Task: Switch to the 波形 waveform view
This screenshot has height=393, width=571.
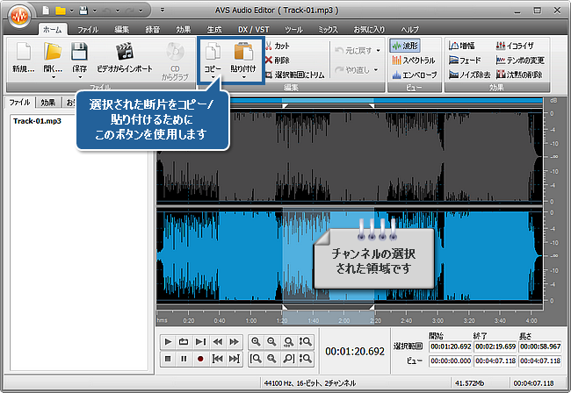Action: point(405,46)
